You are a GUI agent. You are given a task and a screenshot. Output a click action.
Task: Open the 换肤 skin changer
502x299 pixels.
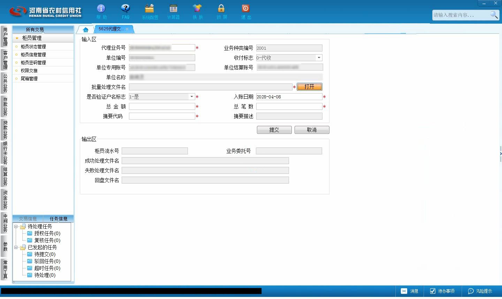tap(197, 11)
